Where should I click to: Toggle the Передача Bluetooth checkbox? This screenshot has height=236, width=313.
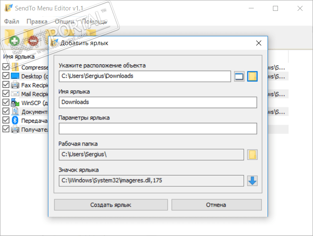point(6,120)
